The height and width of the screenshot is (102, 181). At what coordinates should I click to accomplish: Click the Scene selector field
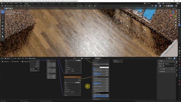point(151,3)
